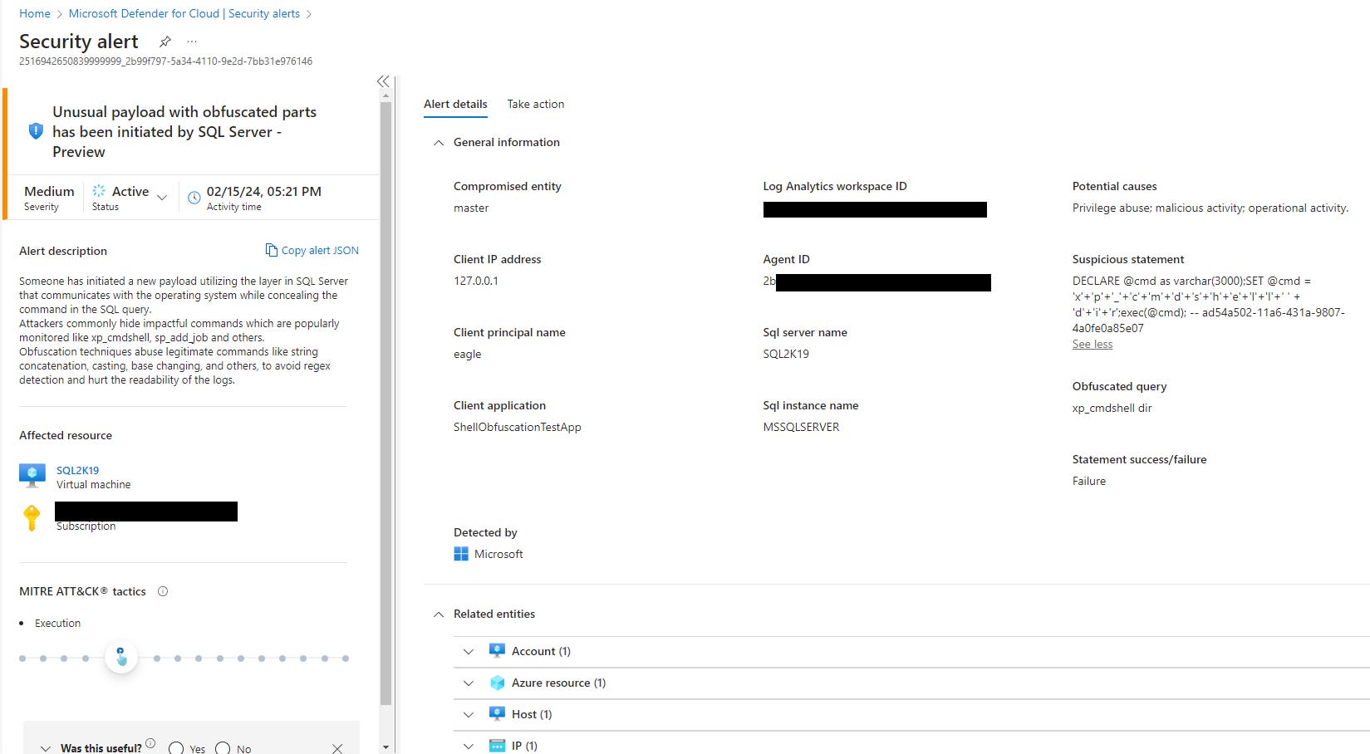Click the IP entity icon
The height and width of the screenshot is (754, 1370).
(497, 746)
